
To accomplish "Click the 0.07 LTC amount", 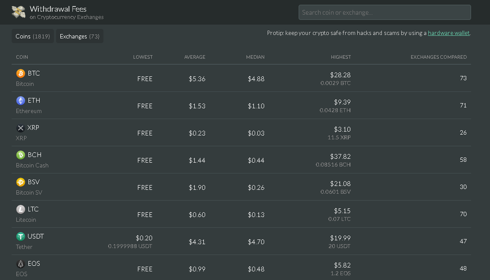I will tap(339, 219).
